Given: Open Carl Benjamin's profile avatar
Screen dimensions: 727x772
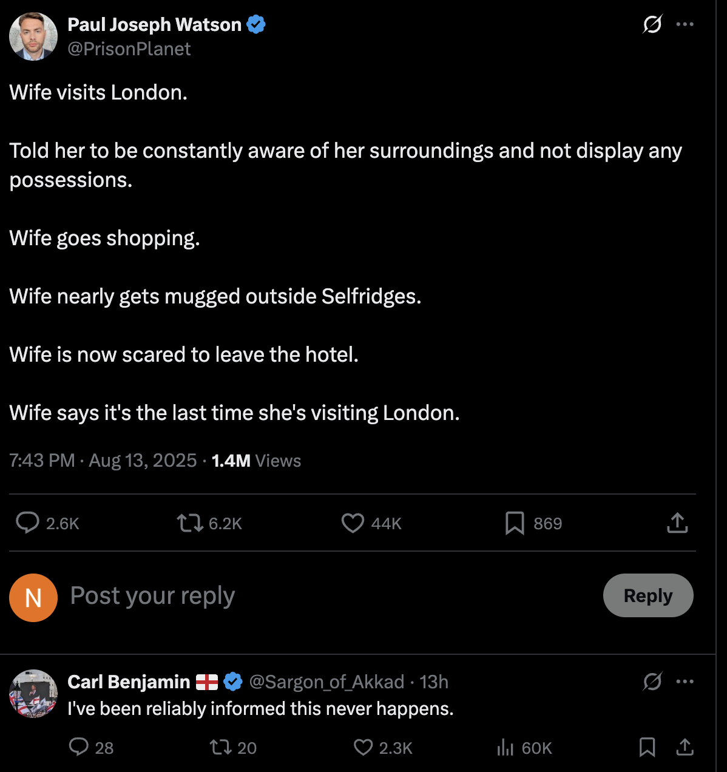Looking at the screenshot, I should [x=33, y=694].
